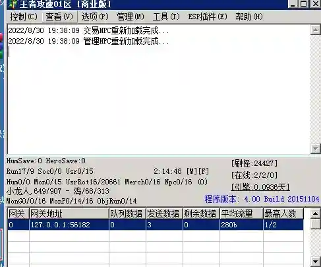Viewport: 321px width, 267px height.
Task: Click the HumSave:0 HeroSave:0 status text
Action: (46, 161)
